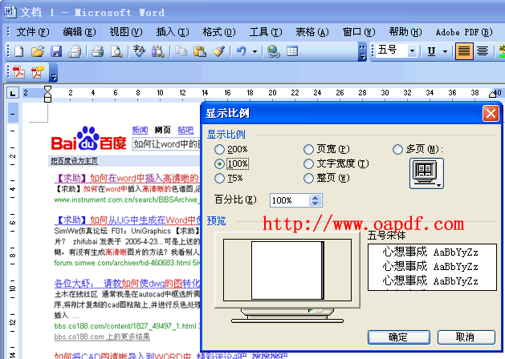
Task: Click the 新闻 link in the document
Action: tap(140, 130)
